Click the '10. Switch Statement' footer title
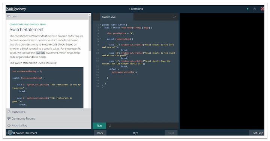 25,133
